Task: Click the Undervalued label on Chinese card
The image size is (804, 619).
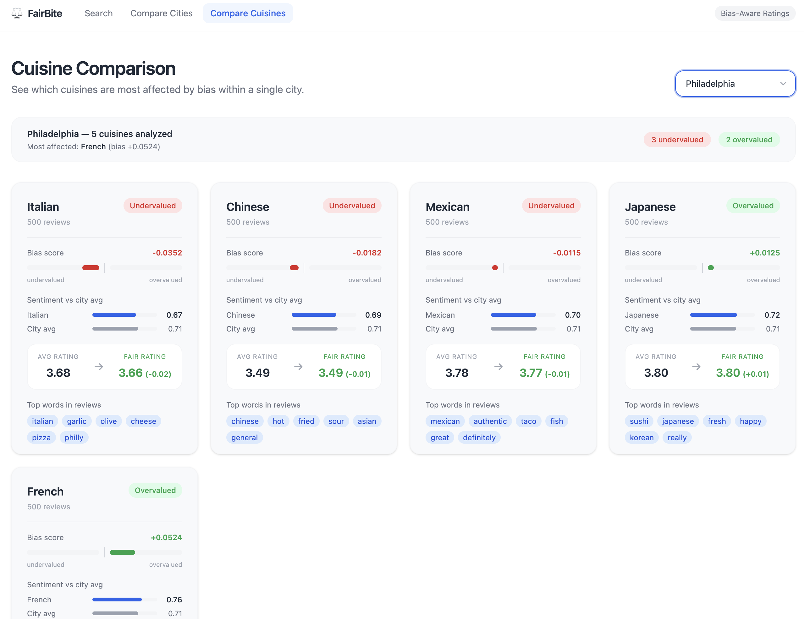Action: tap(352, 205)
